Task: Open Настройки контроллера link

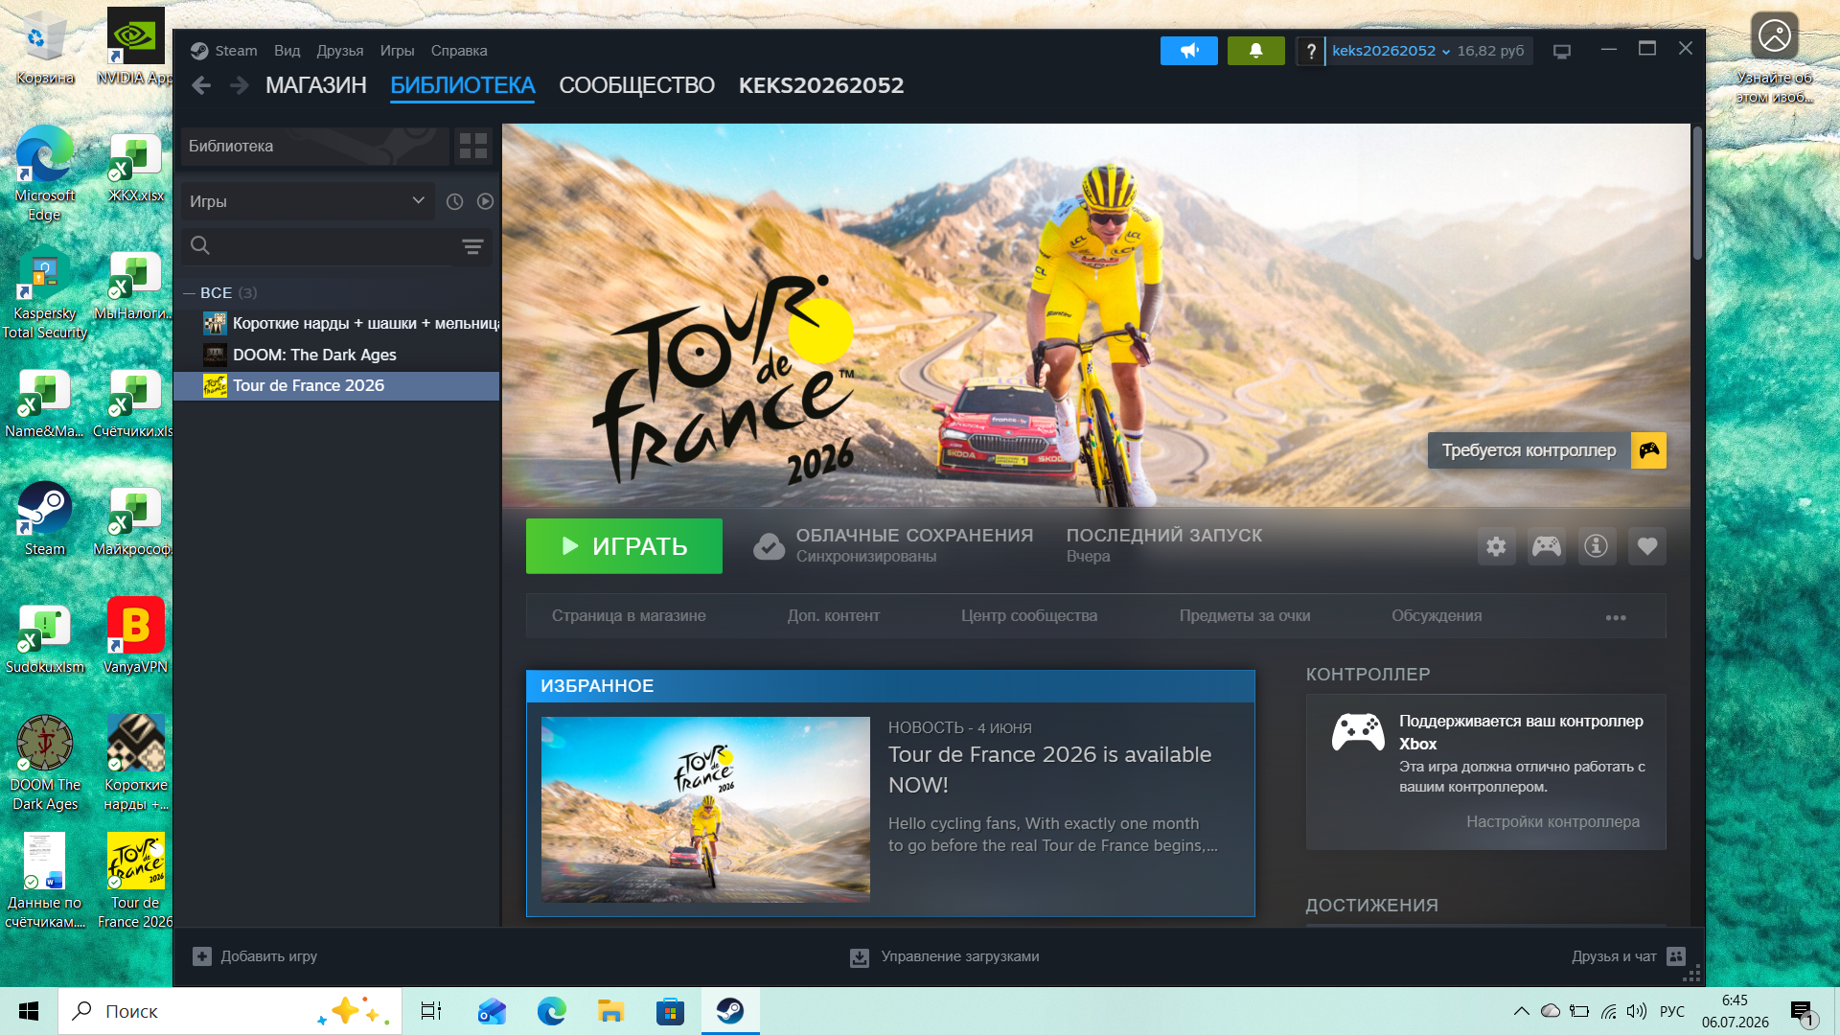Action: [1552, 822]
